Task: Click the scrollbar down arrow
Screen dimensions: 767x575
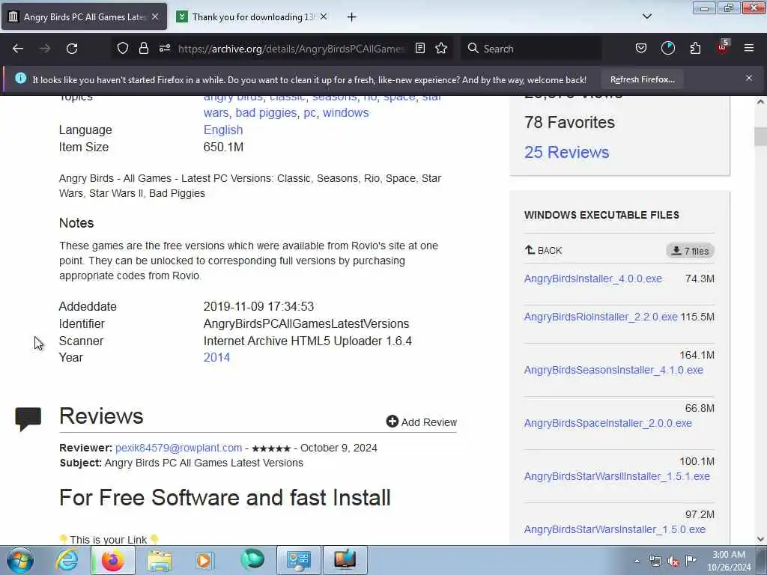Action: [x=760, y=539]
